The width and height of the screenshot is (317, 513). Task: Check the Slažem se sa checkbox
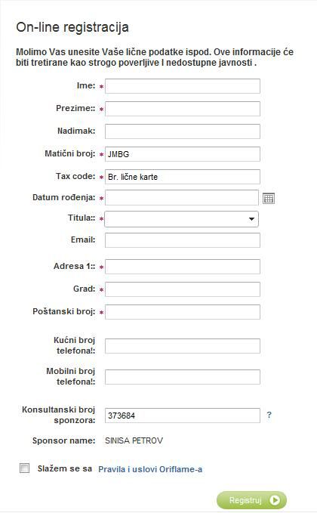pyautogui.click(x=24, y=468)
